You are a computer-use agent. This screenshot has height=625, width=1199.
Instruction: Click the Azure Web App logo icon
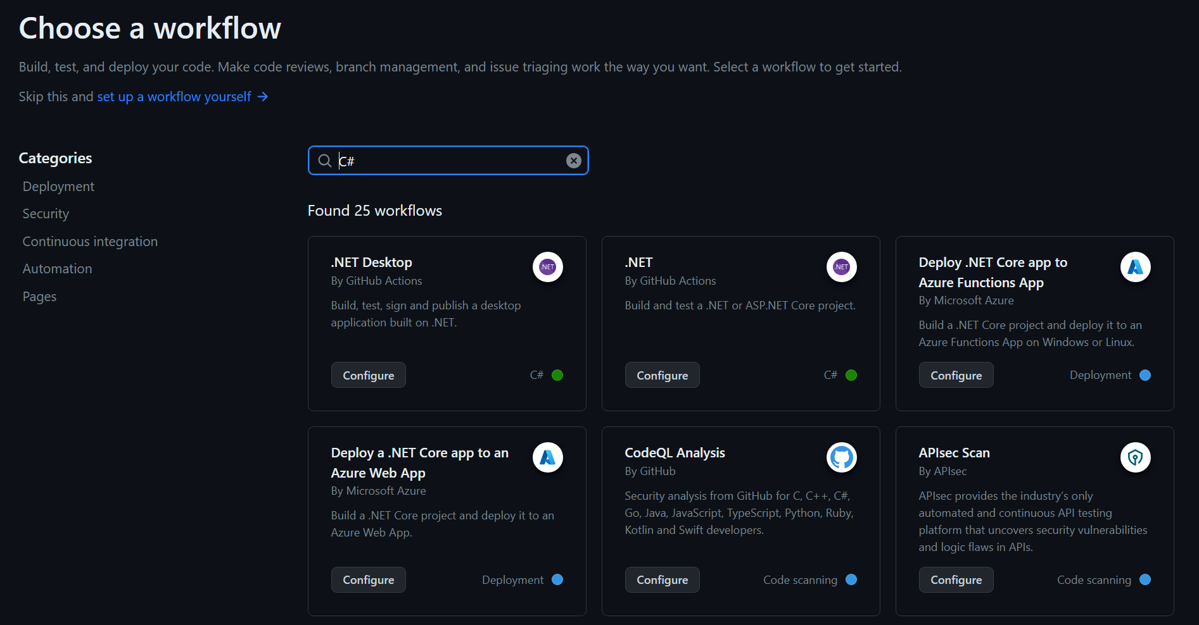548,457
